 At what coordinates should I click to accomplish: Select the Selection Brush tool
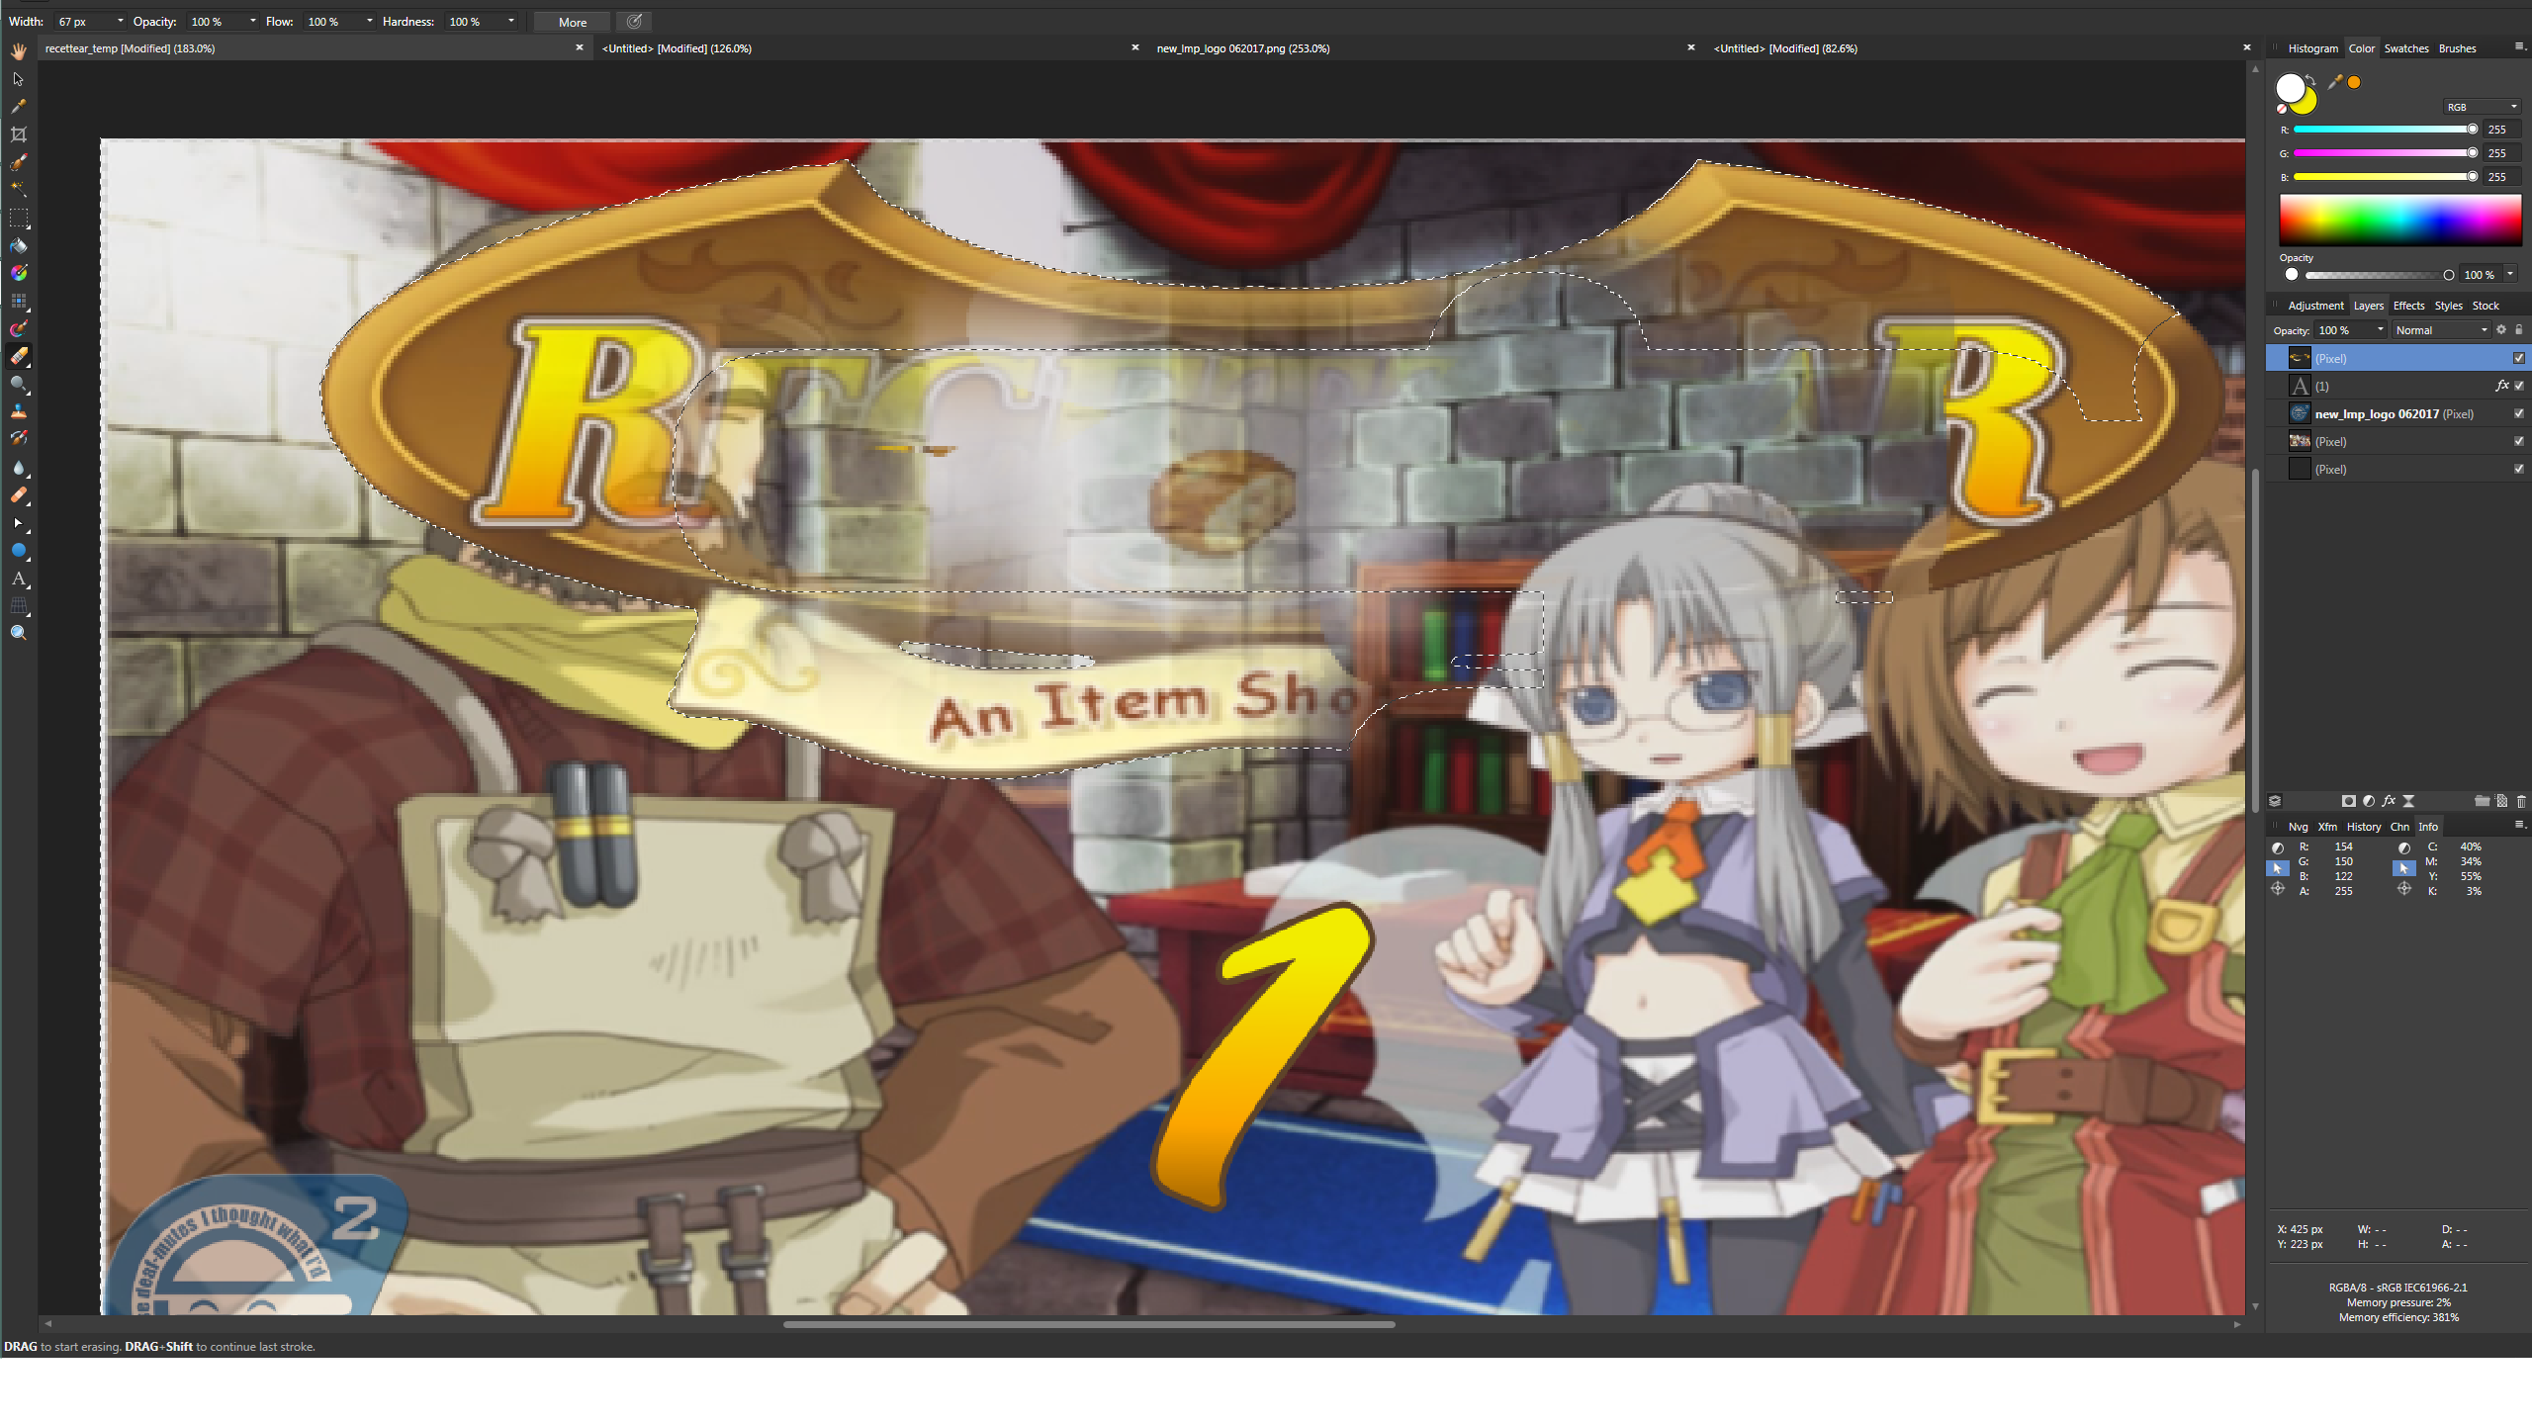click(x=19, y=162)
